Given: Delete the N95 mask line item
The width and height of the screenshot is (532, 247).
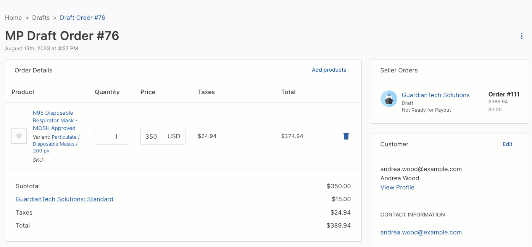Looking at the screenshot, I should (346, 136).
